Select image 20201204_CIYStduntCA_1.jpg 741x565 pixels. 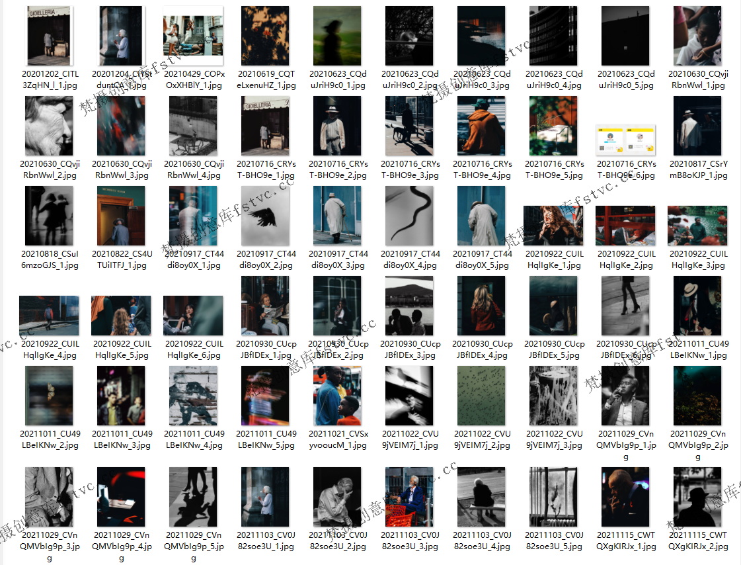pos(121,36)
